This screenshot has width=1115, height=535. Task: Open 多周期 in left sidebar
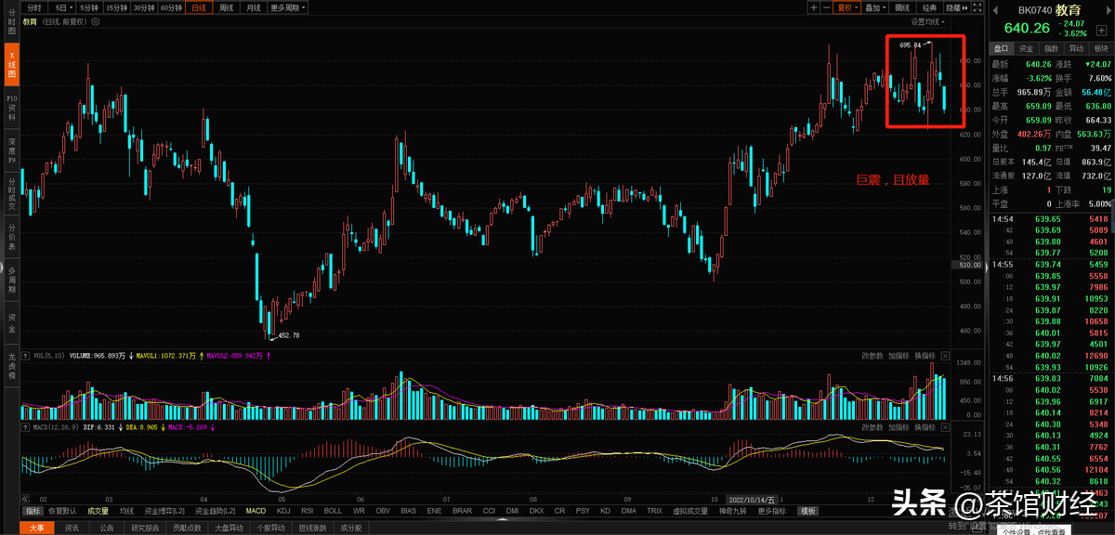[x=12, y=281]
